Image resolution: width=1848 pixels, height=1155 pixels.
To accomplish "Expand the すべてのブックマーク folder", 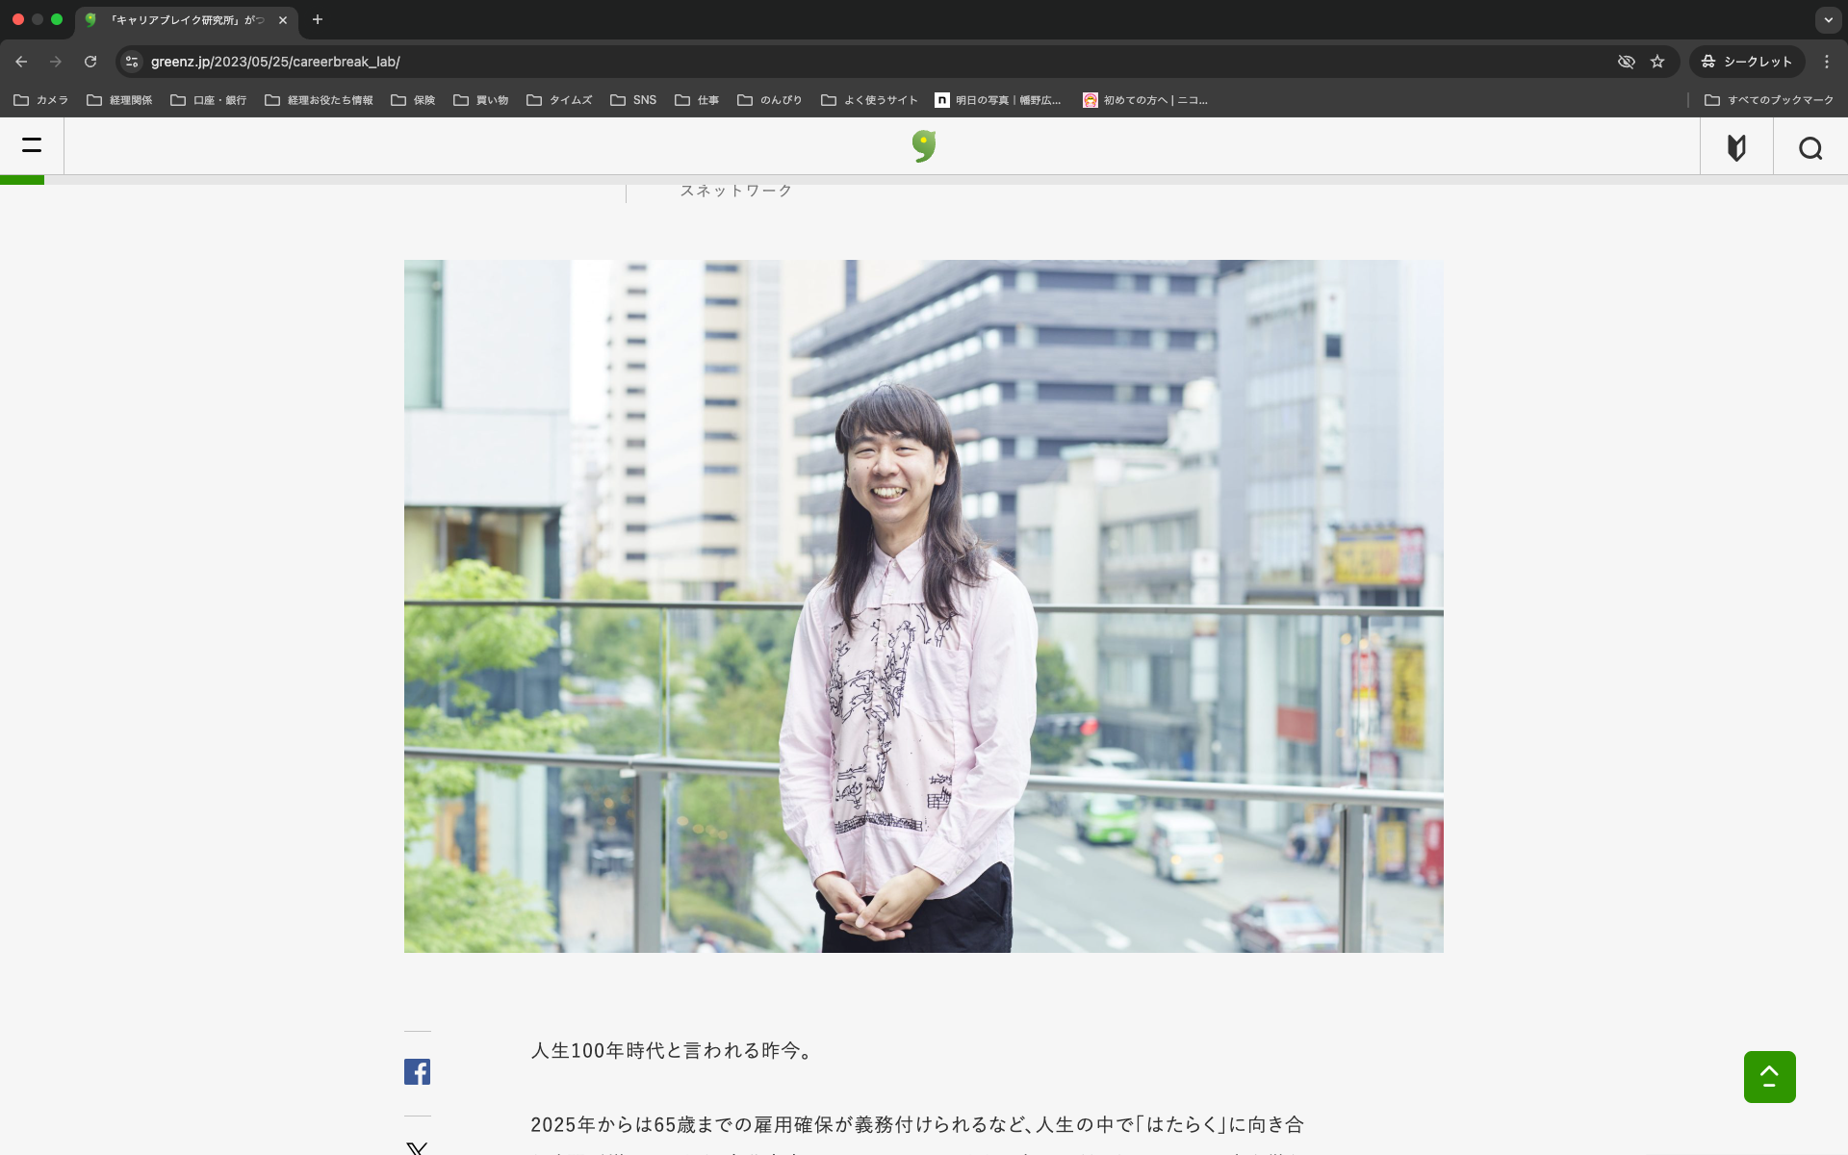I will (x=1769, y=100).
